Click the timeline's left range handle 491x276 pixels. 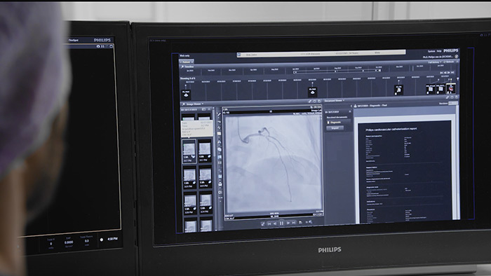295,72
